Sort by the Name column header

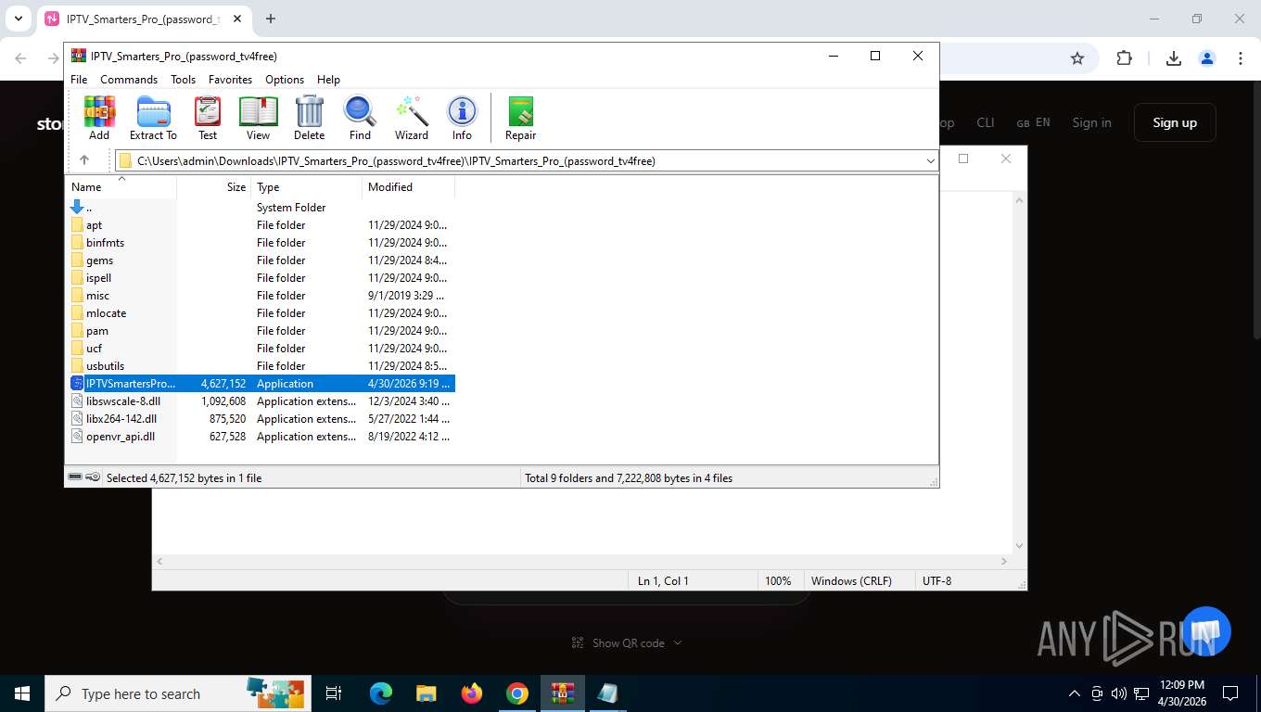point(121,187)
